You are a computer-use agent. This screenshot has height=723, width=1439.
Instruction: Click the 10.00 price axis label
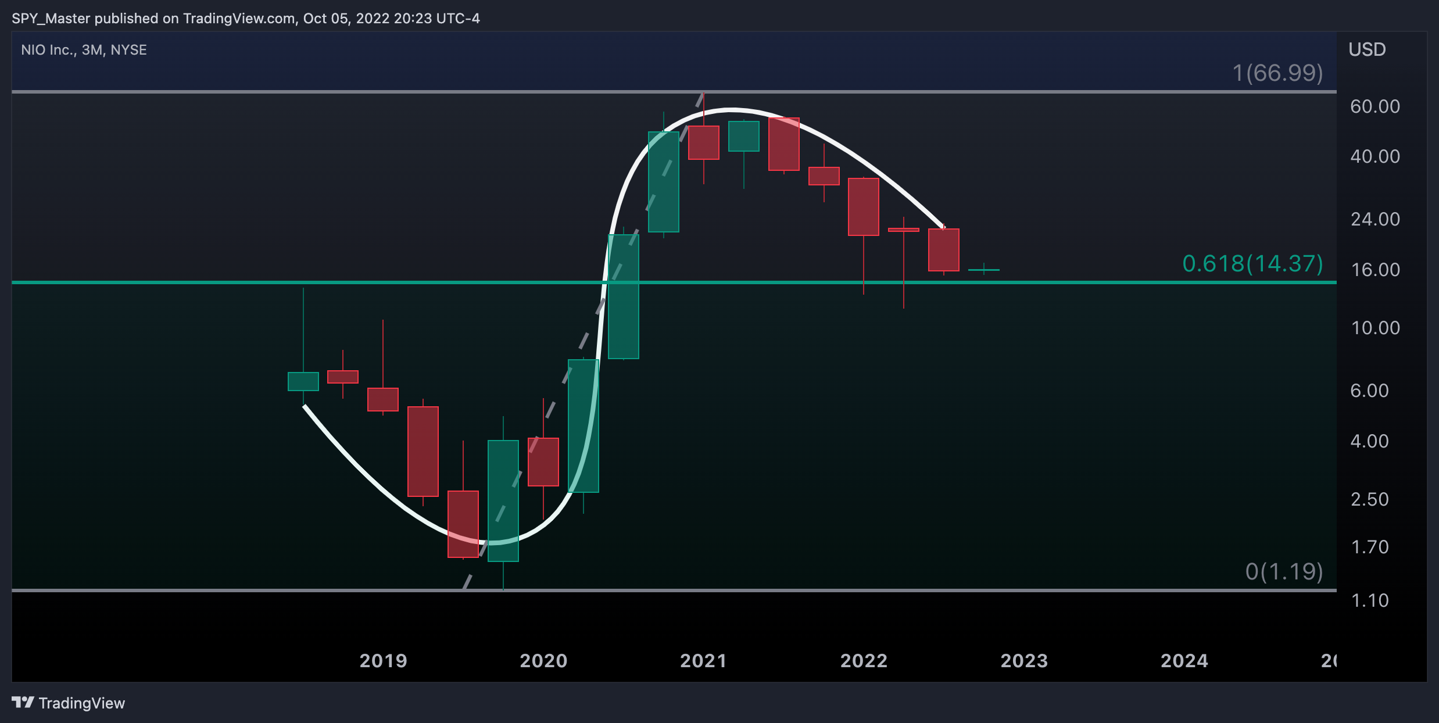(1375, 328)
